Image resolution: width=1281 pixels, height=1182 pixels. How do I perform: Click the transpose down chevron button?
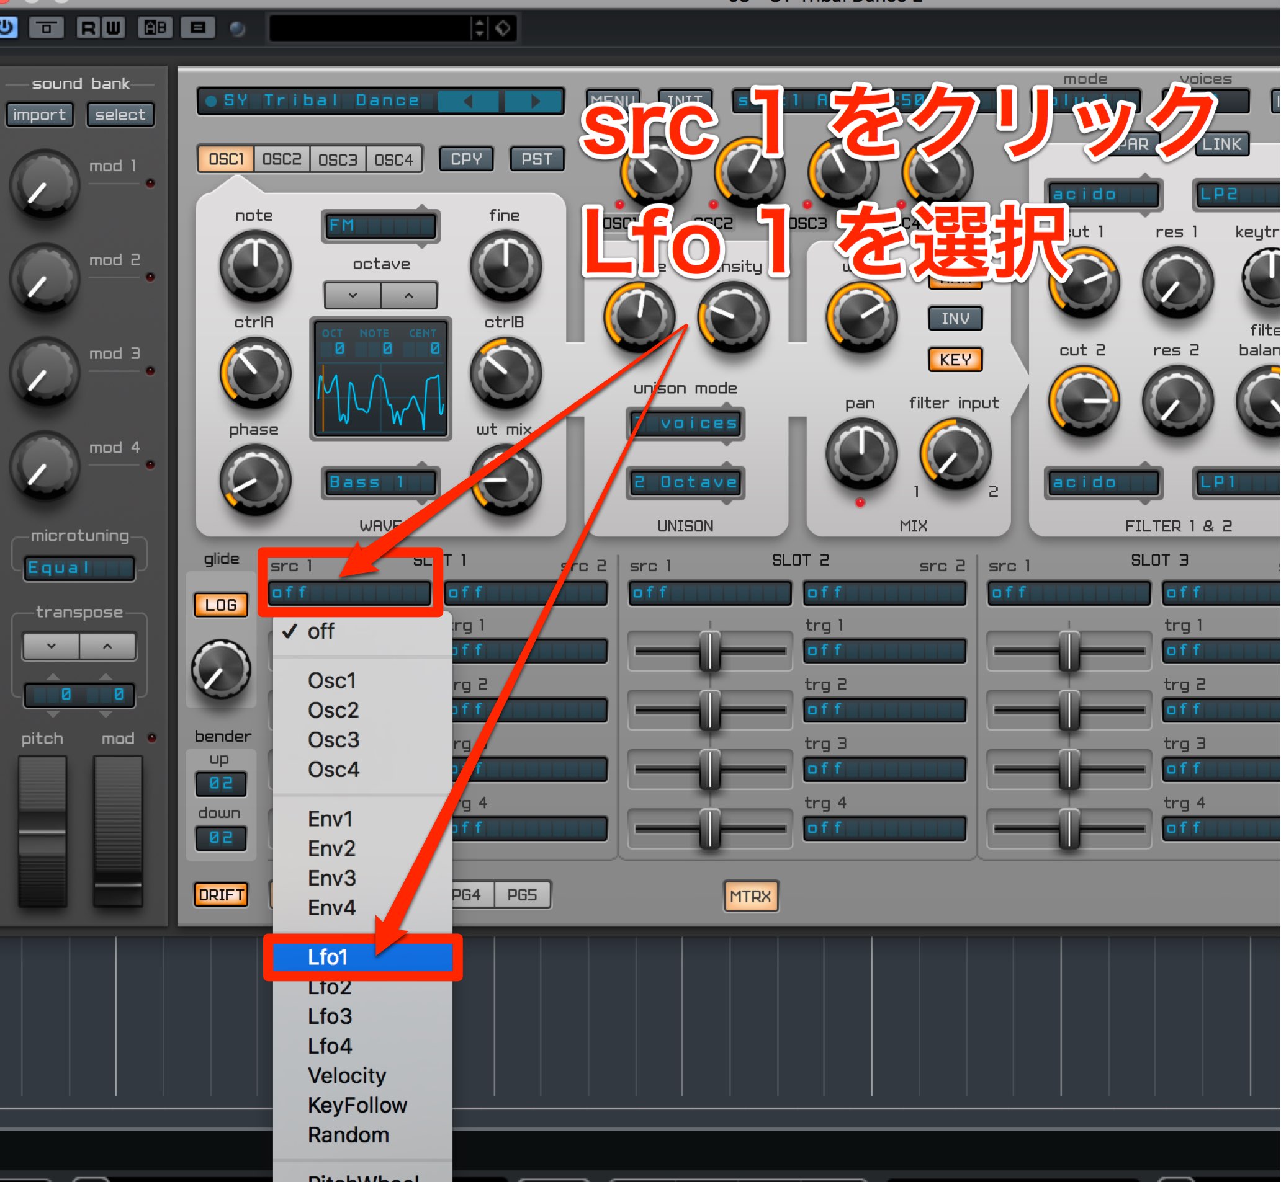[52, 646]
